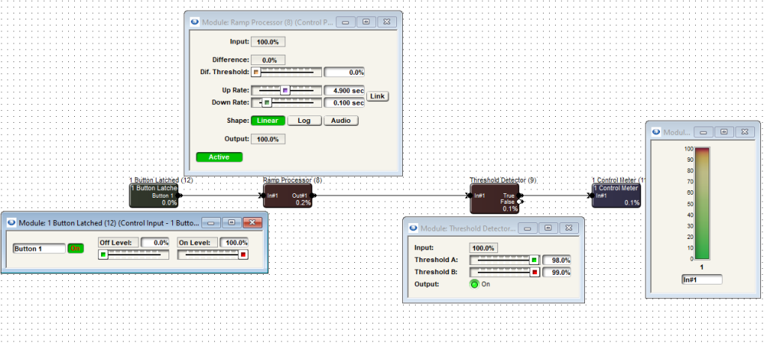Click the Up Rate slider handle
The image size is (767, 346).
285,91
